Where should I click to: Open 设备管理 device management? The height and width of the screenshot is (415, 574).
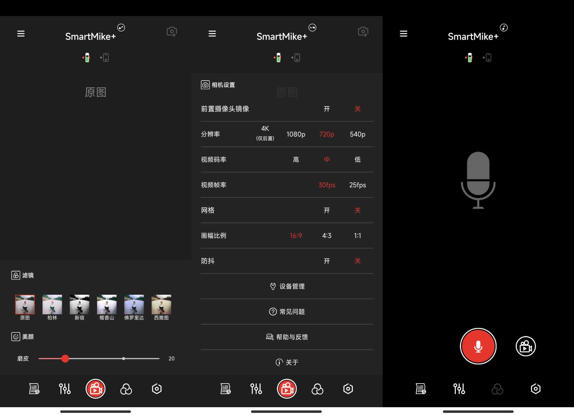click(x=287, y=286)
